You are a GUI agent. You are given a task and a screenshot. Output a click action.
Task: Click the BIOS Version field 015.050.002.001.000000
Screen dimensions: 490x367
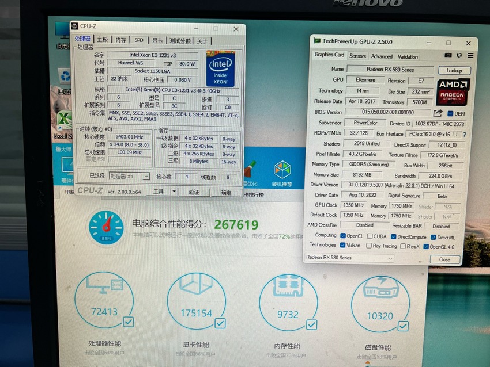[x=388, y=112]
